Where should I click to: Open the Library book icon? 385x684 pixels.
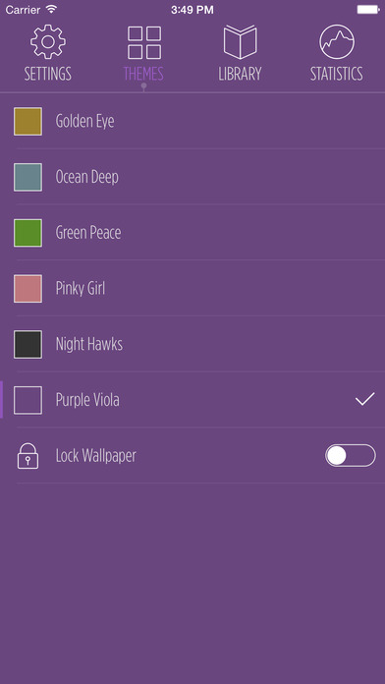pyautogui.click(x=241, y=42)
